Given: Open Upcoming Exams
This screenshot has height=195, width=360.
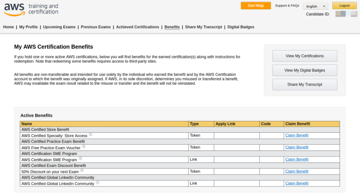Looking at the screenshot, I should pos(59,27).
